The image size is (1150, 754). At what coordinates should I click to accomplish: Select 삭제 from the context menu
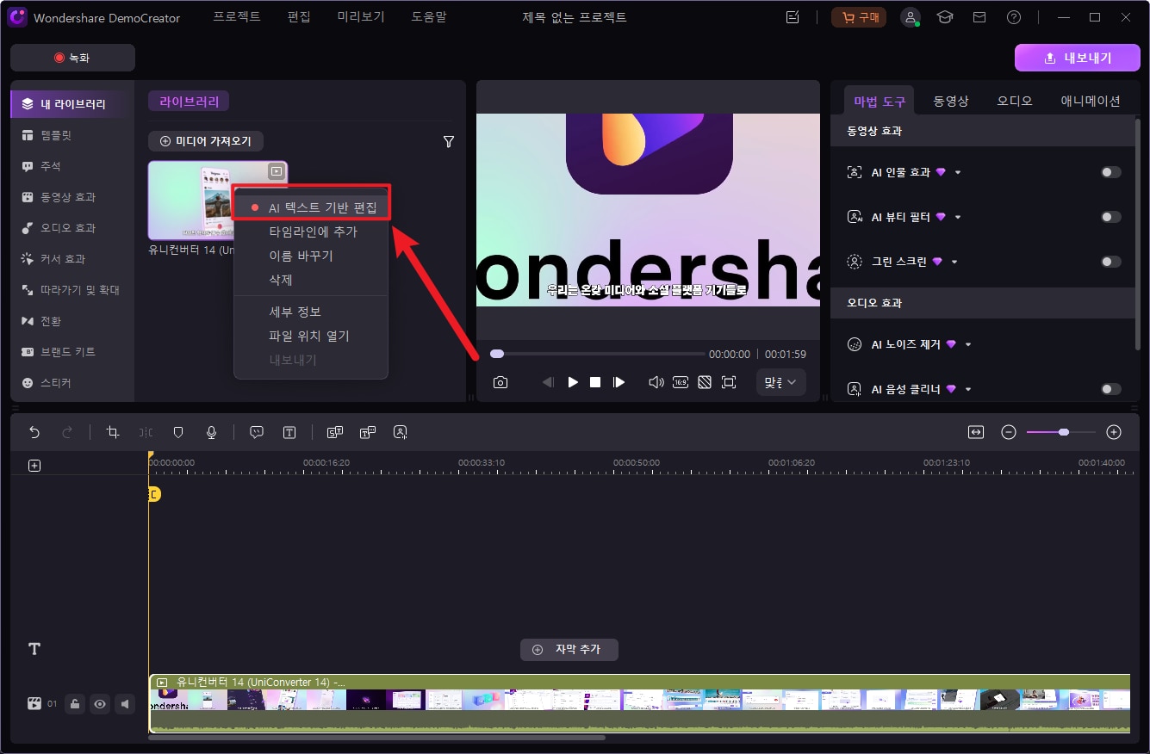pyautogui.click(x=311, y=280)
